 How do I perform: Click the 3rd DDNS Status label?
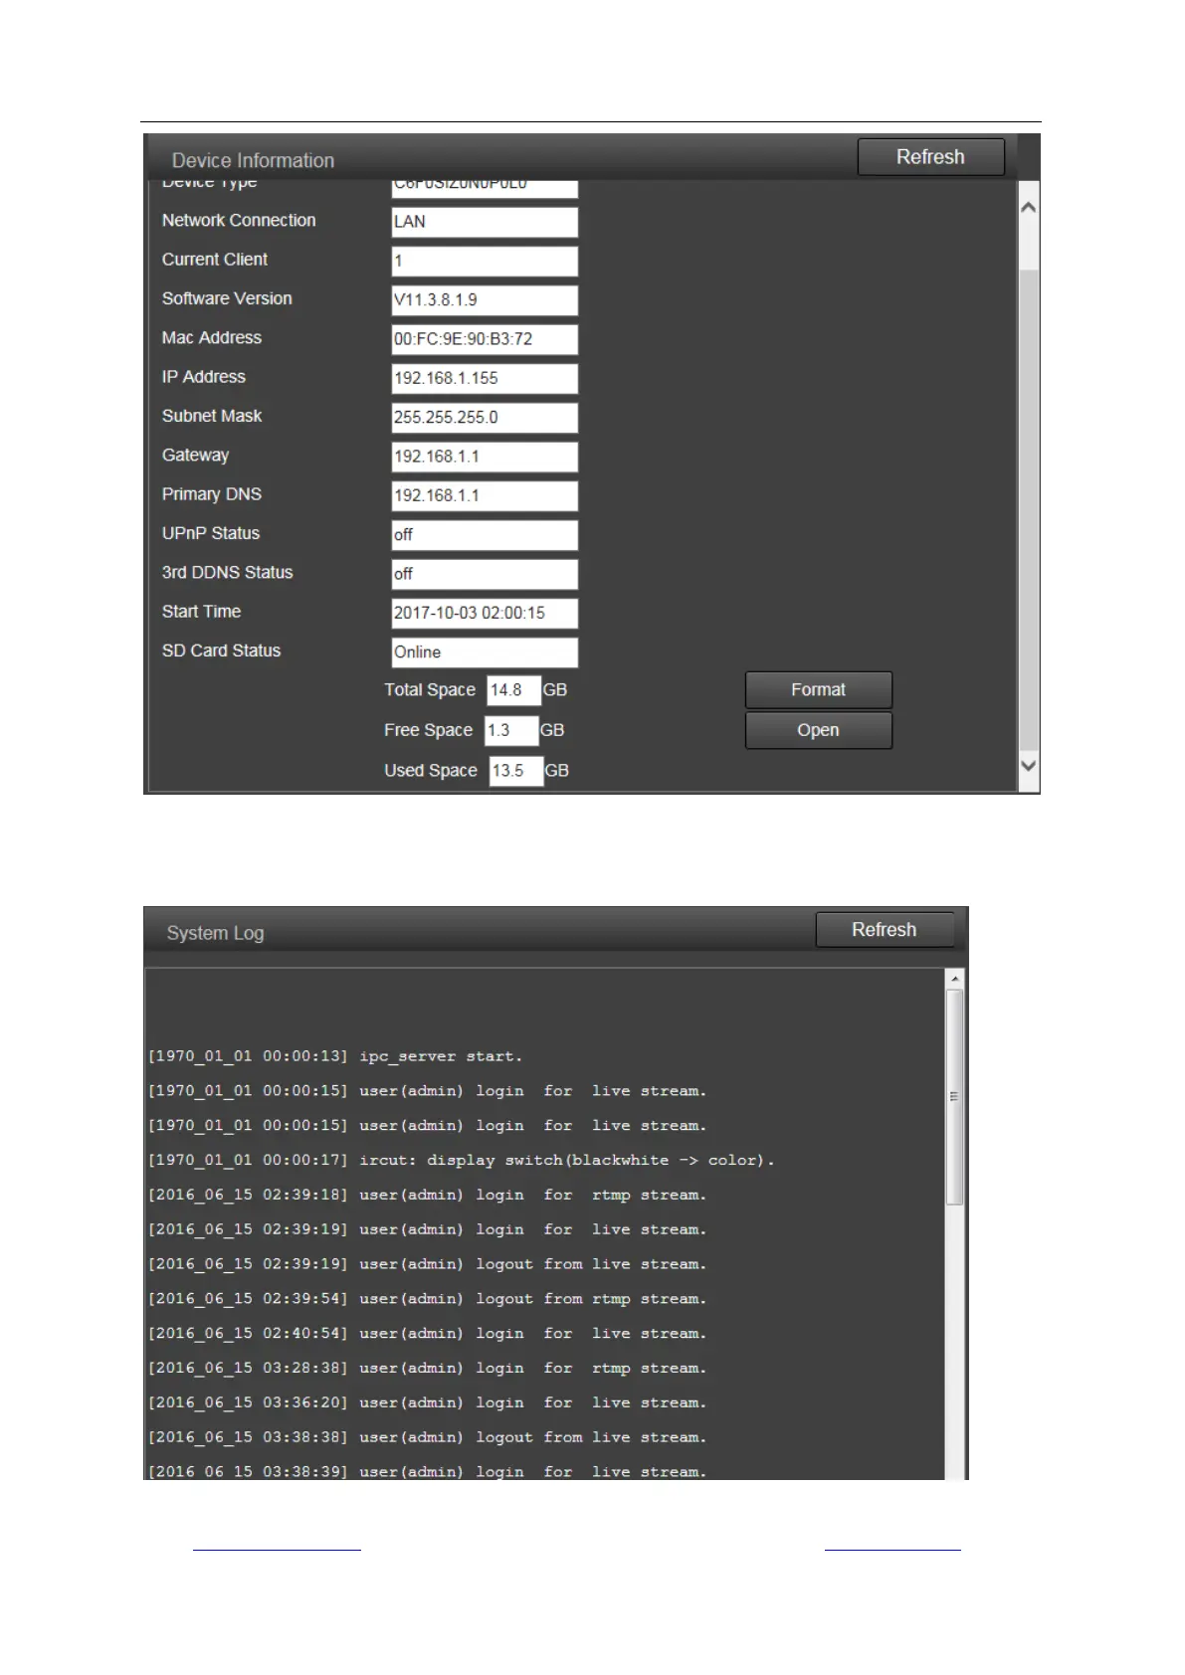pos(228,573)
